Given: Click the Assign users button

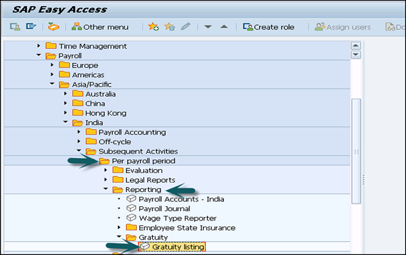Looking at the screenshot, I should click(x=342, y=27).
